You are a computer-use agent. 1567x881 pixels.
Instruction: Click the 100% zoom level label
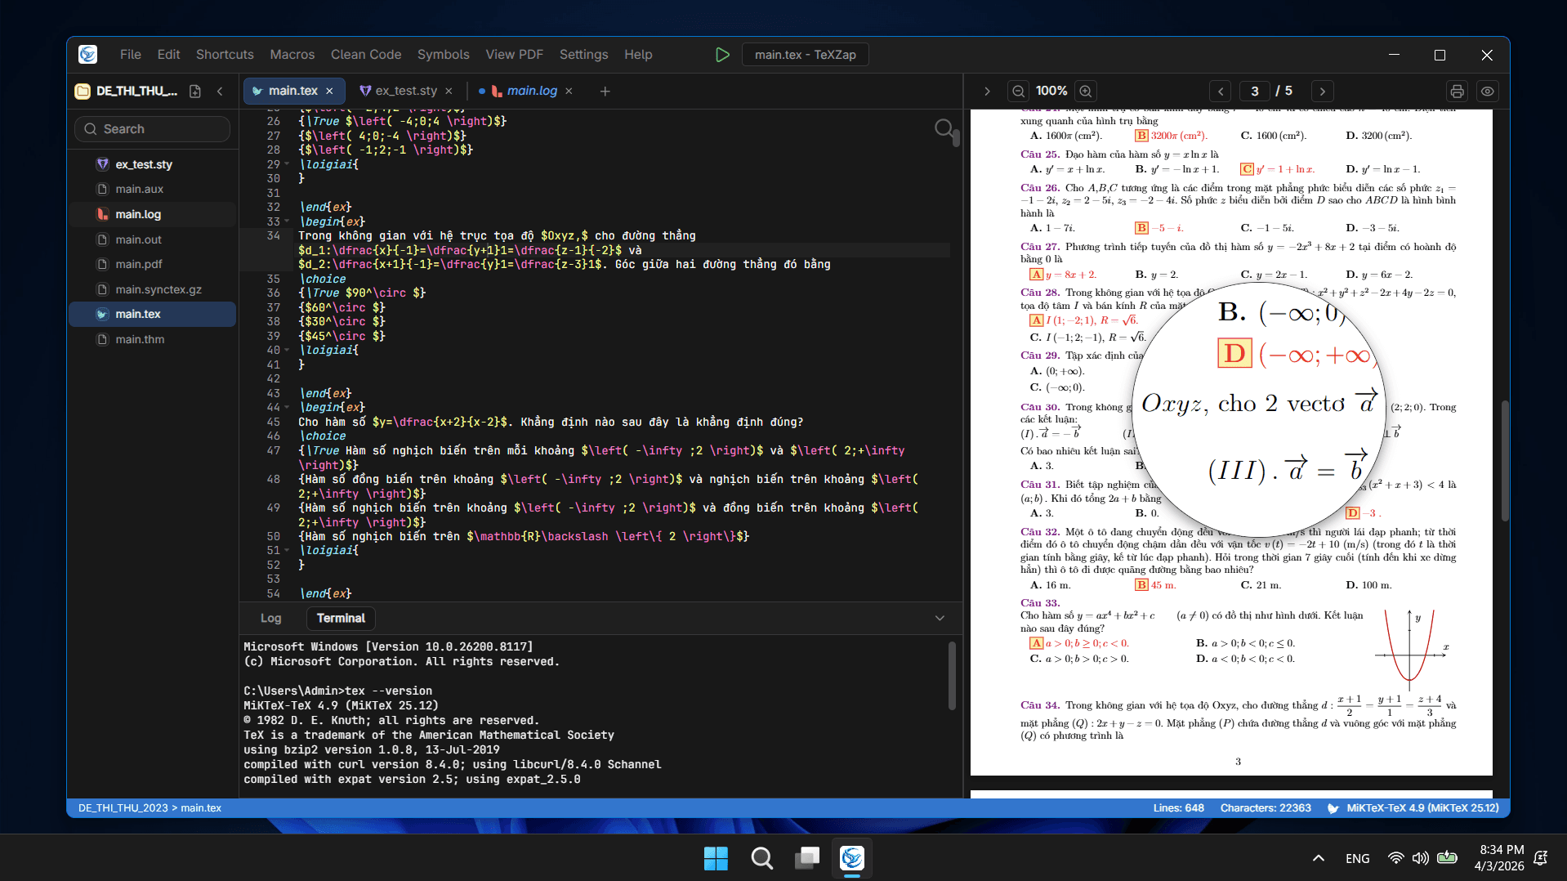1051,92
